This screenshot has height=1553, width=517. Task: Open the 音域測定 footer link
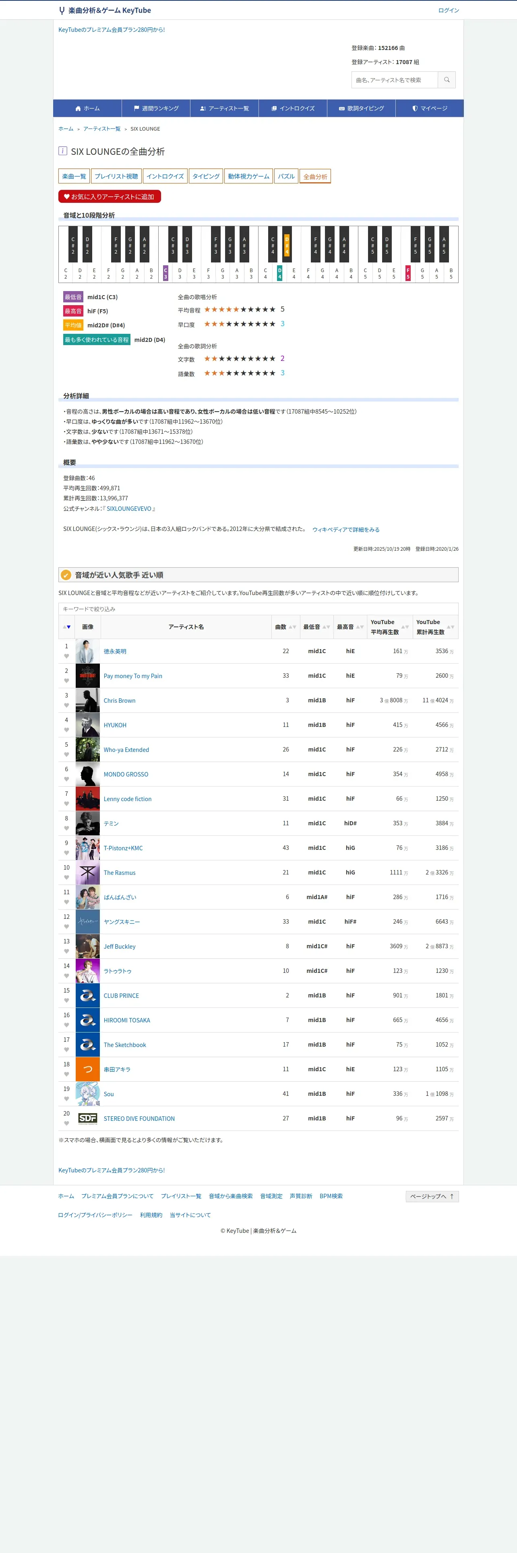click(271, 1196)
